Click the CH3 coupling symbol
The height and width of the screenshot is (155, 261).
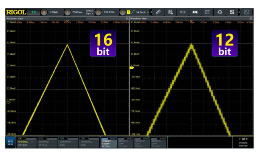click(x=73, y=141)
